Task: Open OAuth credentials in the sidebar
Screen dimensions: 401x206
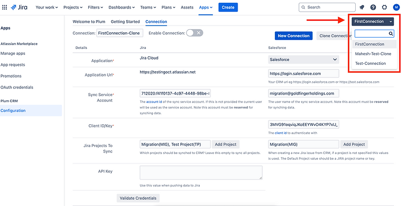Action: [x=17, y=87]
